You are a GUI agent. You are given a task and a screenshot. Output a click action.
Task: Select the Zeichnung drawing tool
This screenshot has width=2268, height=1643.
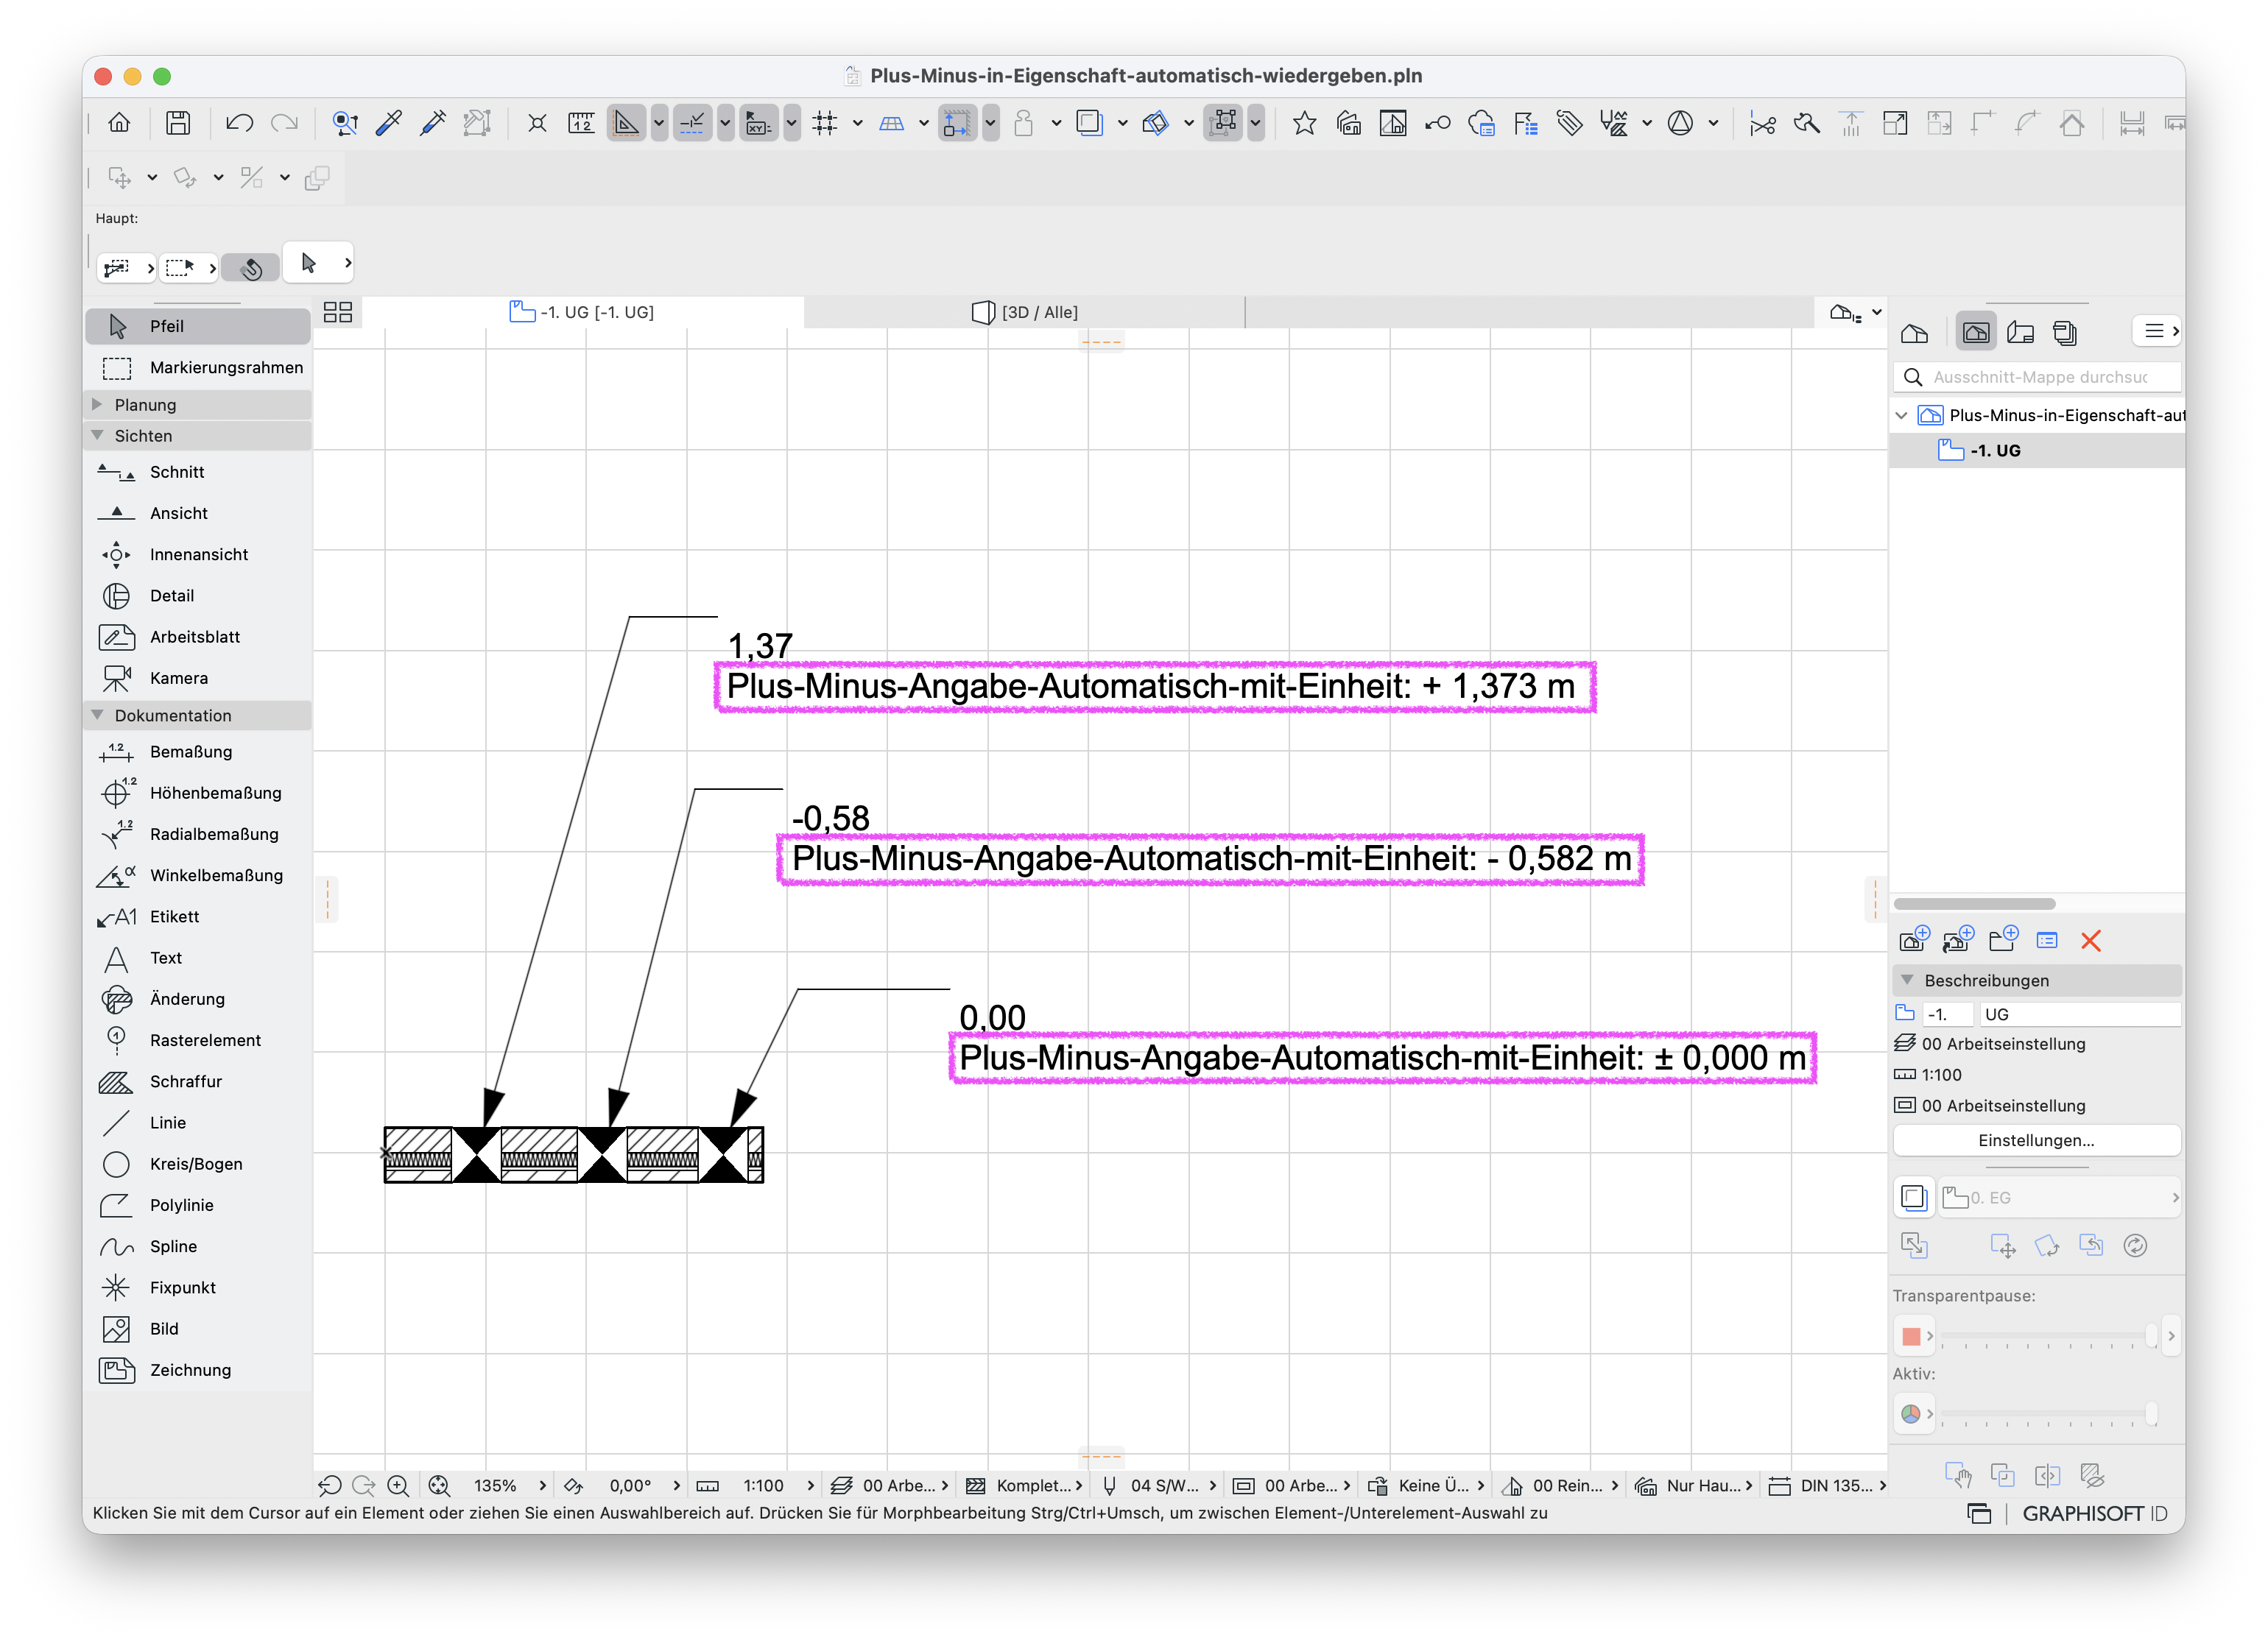click(198, 1369)
